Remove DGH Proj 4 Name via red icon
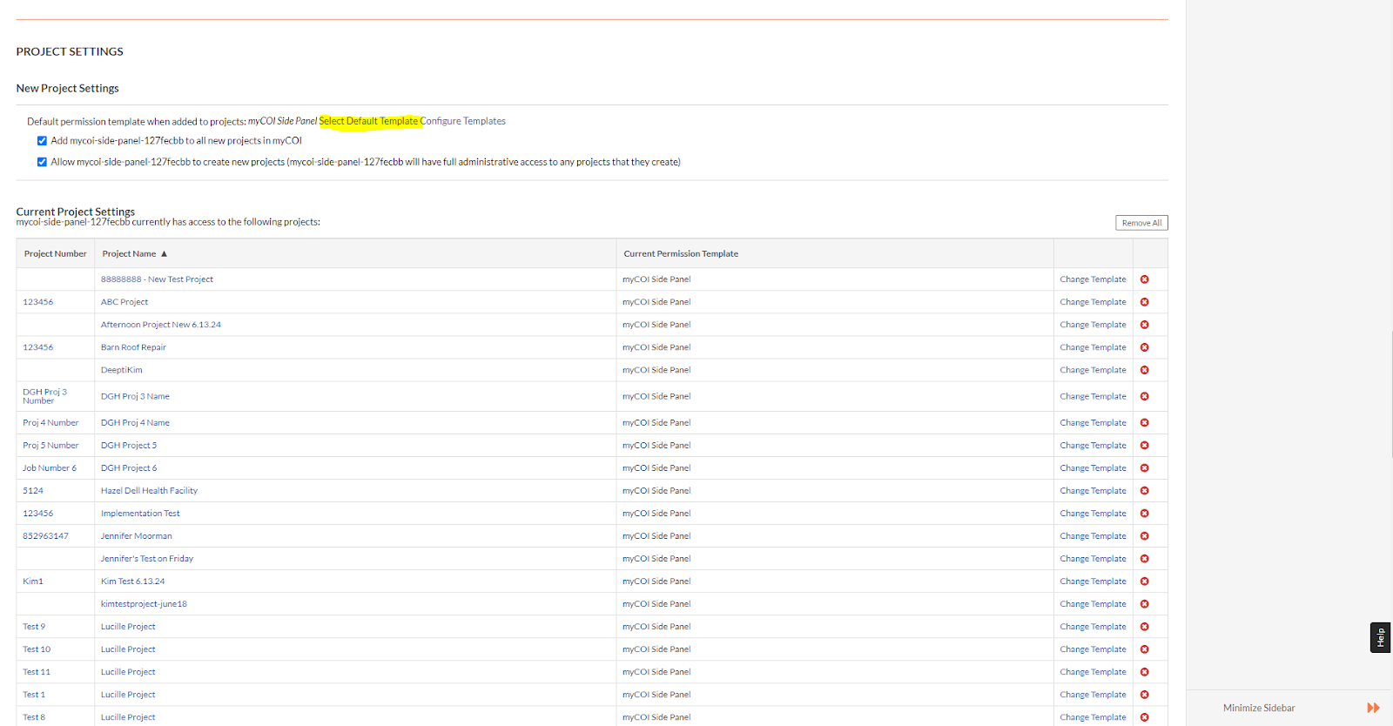Viewport: 1393px width, 726px height. pyautogui.click(x=1144, y=423)
